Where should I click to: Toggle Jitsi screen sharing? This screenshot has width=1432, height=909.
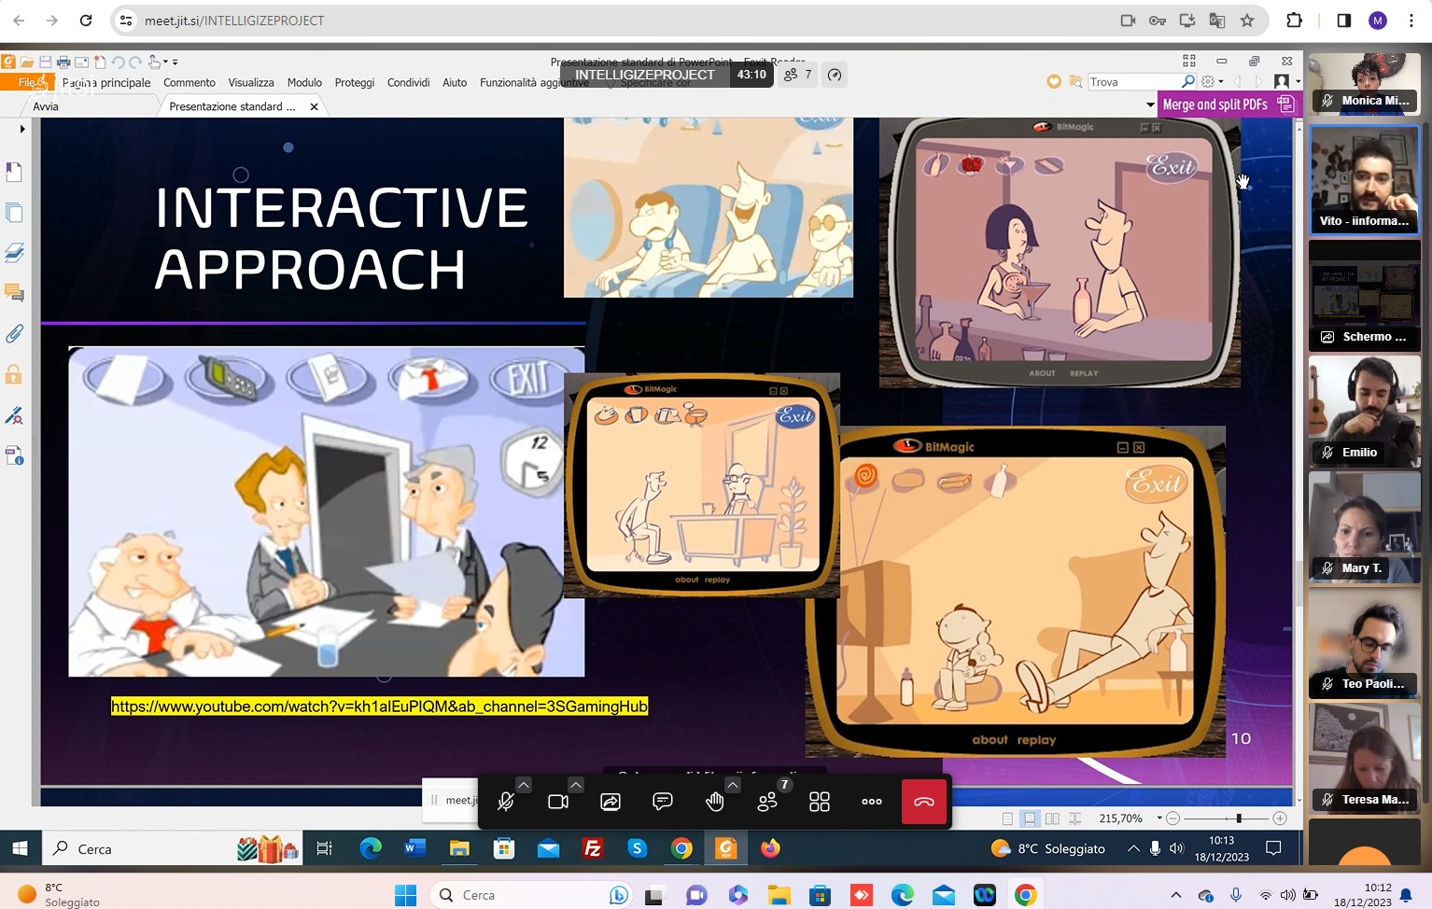(611, 802)
